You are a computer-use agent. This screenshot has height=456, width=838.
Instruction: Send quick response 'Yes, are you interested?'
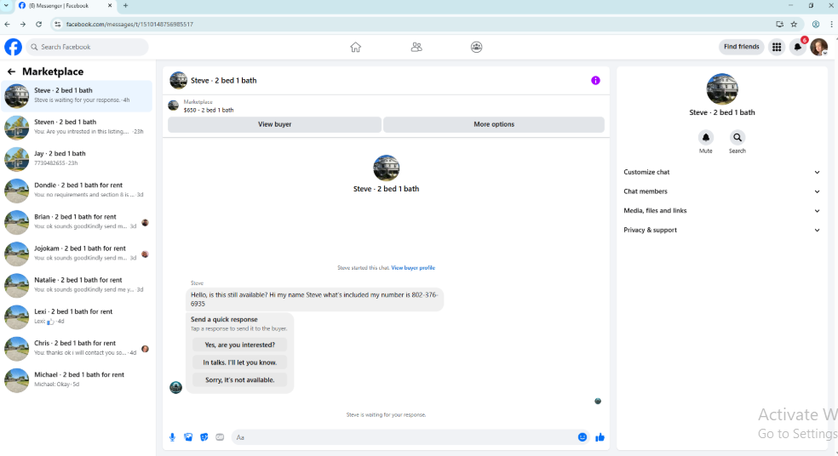pos(239,345)
